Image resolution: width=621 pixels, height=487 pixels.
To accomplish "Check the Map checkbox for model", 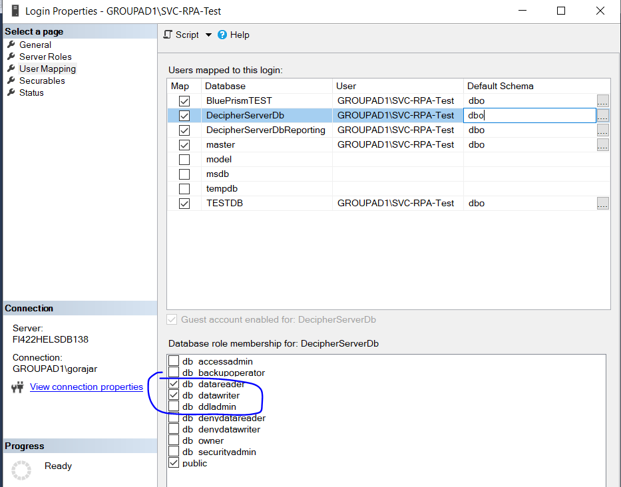I will [184, 160].
